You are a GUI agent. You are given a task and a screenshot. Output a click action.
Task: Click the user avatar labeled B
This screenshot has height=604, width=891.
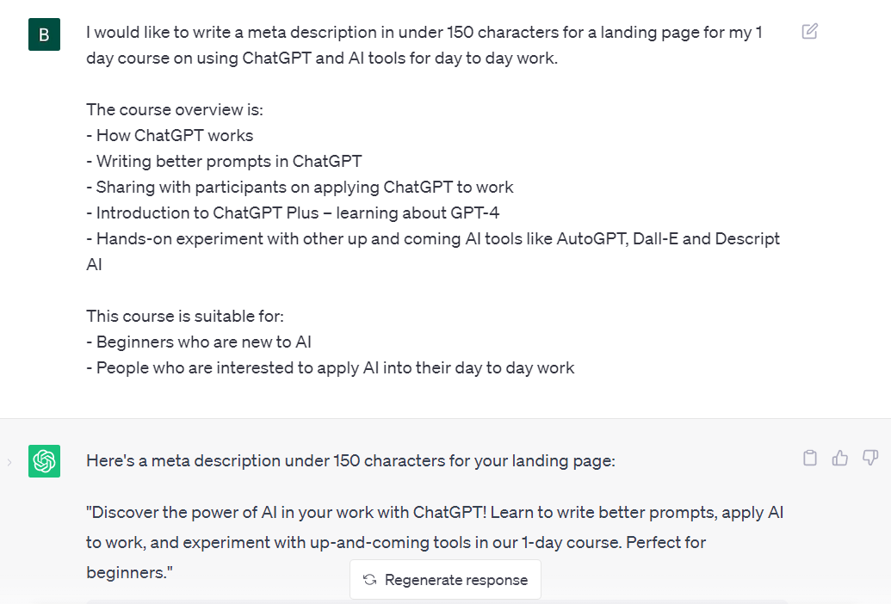coord(44,34)
